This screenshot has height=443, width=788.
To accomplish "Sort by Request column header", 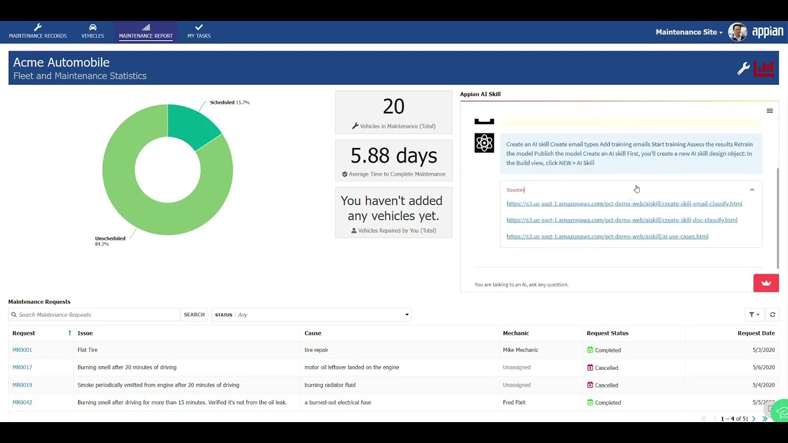I will [23, 333].
